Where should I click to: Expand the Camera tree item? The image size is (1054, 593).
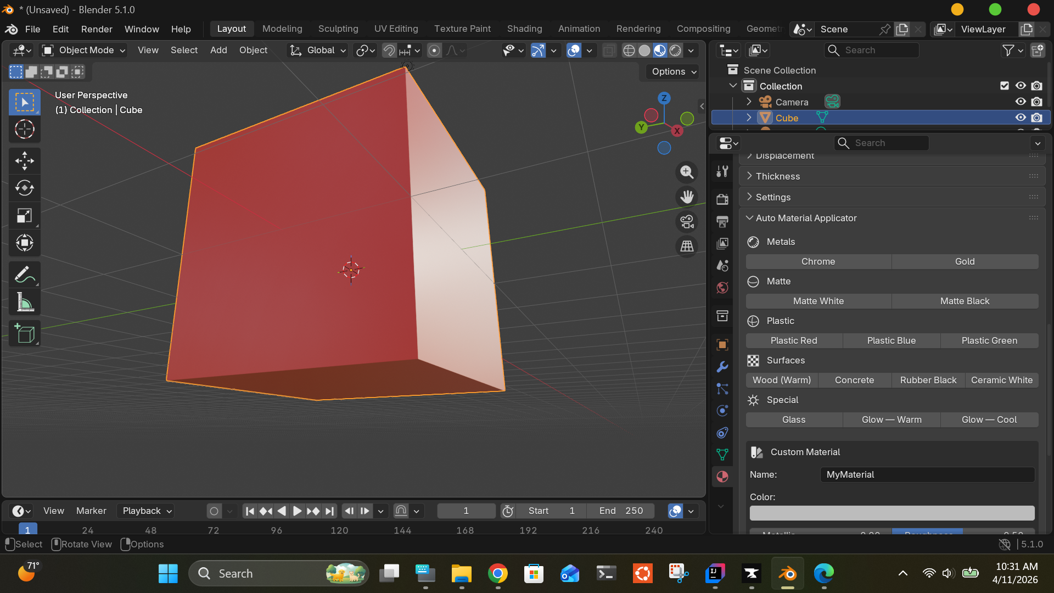coord(749,102)
